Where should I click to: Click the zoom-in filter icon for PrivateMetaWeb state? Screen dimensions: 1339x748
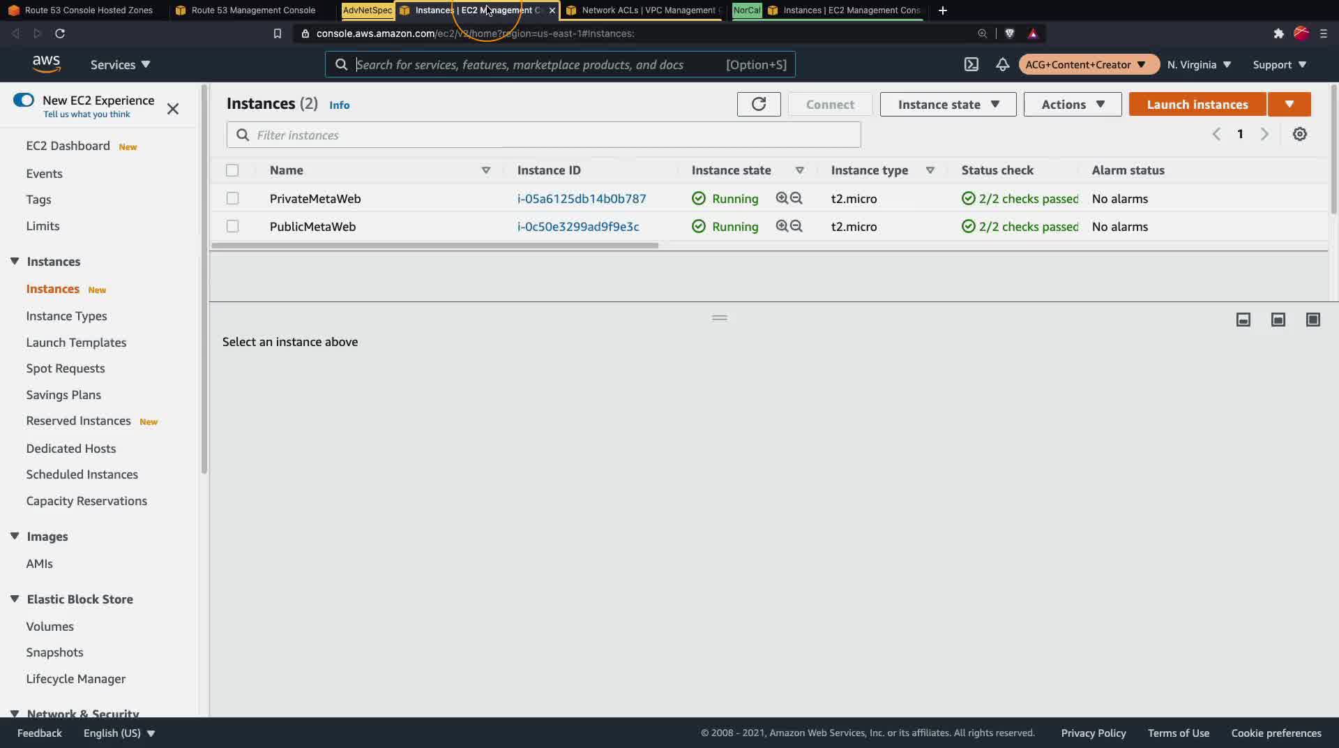pos(782,198)
